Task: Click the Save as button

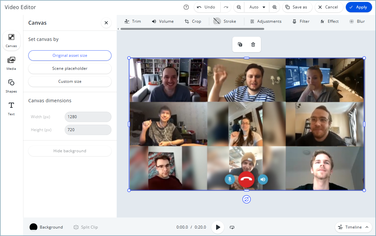Action: coord(296,7)
